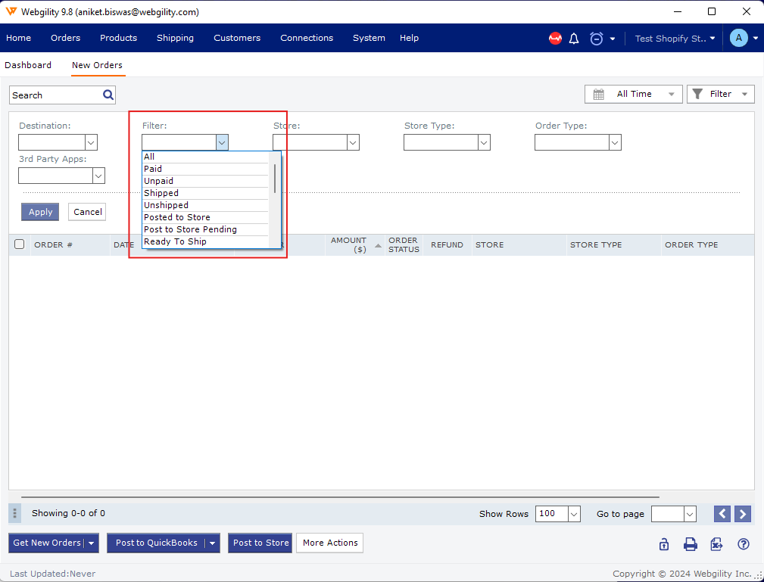Expand the scheduler clock dropdown arrow
764x582 pixels.
tap(613, 39)
